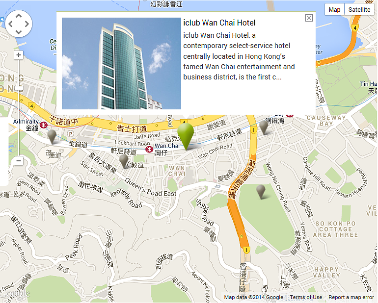Open the iclub Wan Chai Hotel photo

121,63
